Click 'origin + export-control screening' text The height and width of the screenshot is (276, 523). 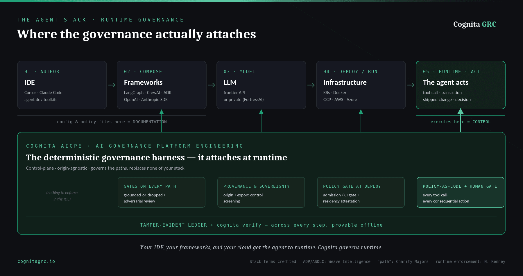pos(243,198)
